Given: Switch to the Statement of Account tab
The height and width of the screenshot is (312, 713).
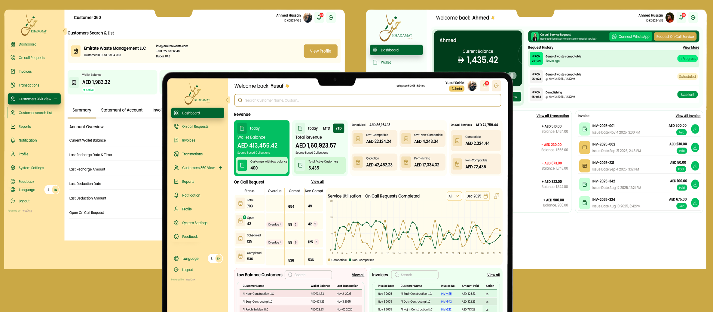Looking at the screenshot, I should click(x=122, y=110).
